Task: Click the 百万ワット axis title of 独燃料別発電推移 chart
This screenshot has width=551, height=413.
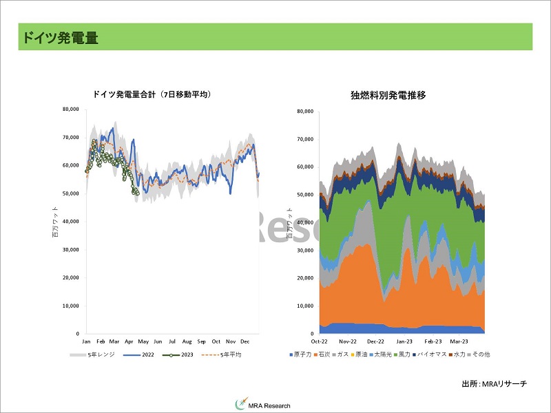Action: pos(289,223)
